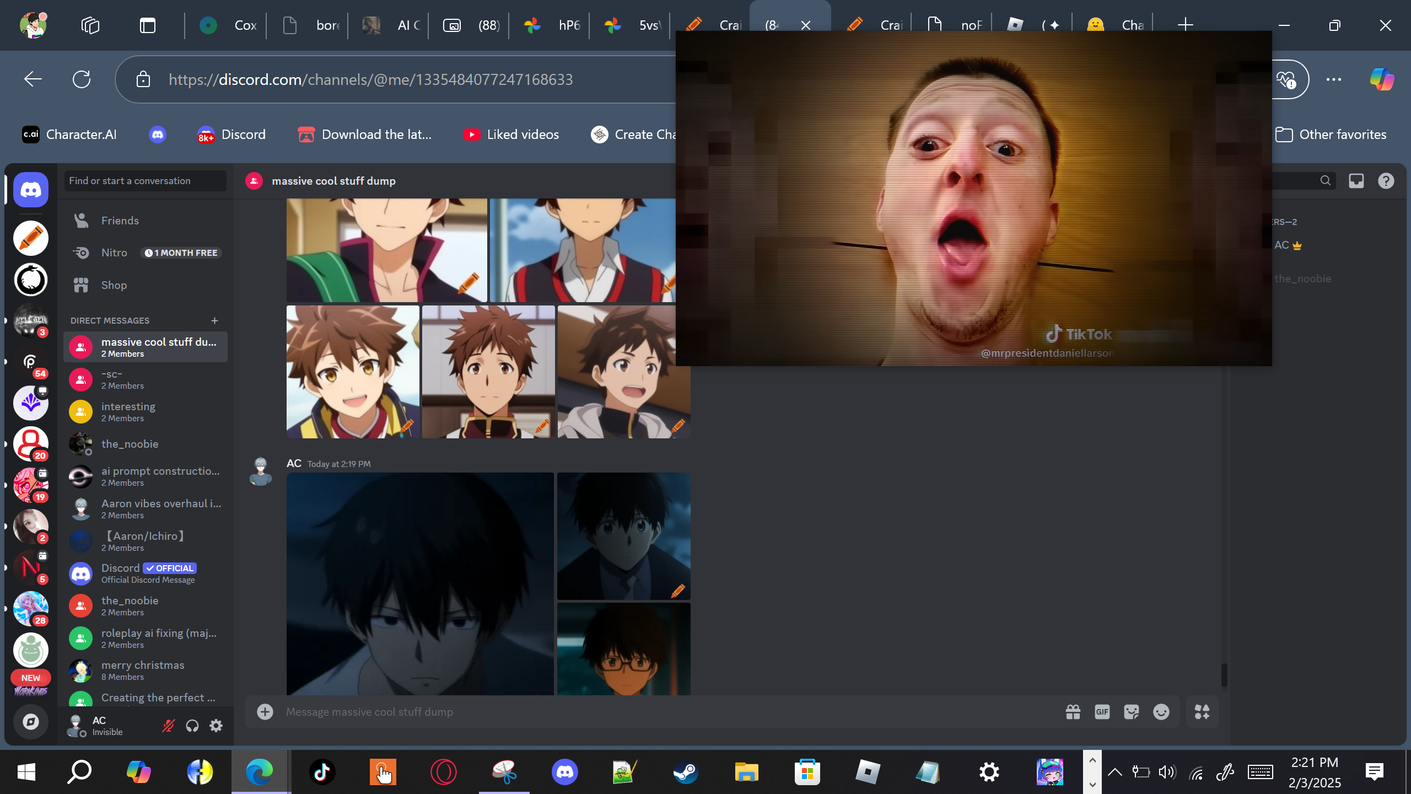Open smiling brown-haired boy image thumbnail
This screenshot has height=794, width=1411.
click(x=353, y=372)
